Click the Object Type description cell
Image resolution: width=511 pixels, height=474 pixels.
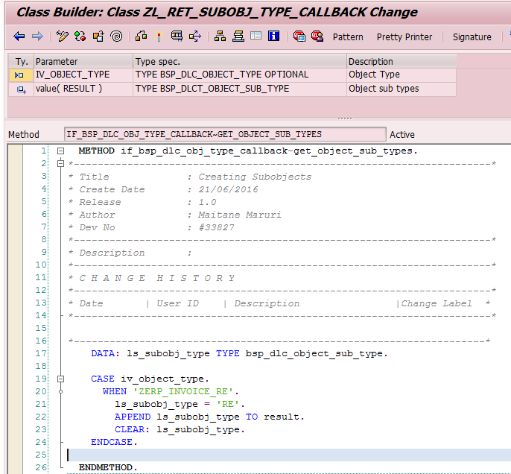(401, 75)
